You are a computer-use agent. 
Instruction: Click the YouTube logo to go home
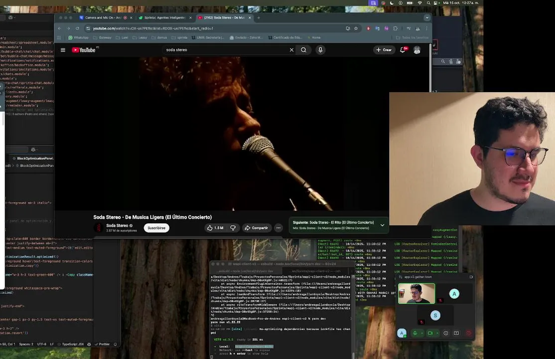pyautogui.click(x=84, y=50)
